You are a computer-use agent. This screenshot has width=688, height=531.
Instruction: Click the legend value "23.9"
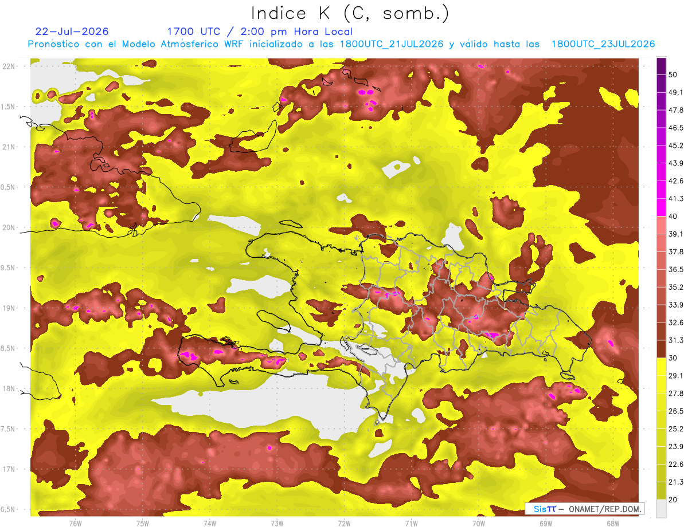(x=675, y=447)
